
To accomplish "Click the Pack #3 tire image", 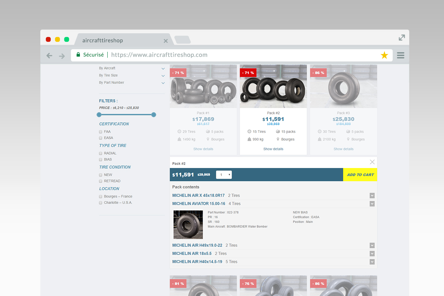I will (343, 86).
